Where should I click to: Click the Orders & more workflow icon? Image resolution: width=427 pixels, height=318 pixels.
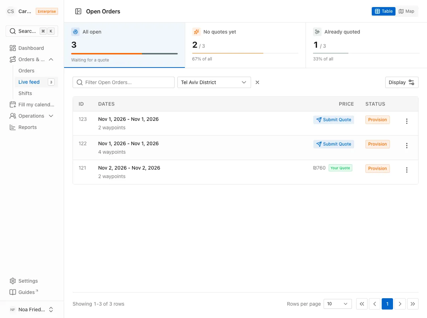13,59
